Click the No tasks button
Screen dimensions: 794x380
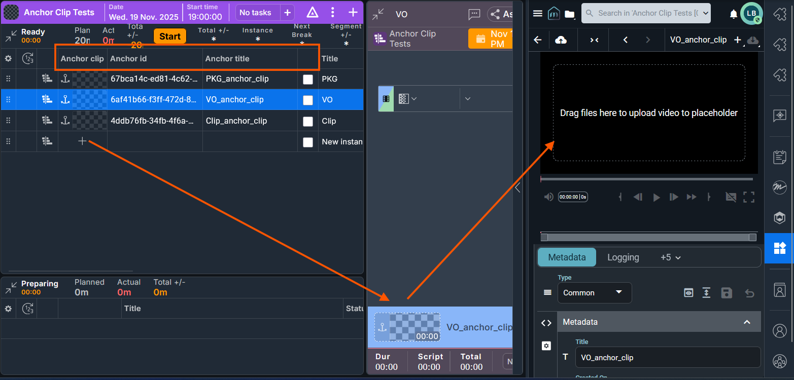[x=255, y=13]
